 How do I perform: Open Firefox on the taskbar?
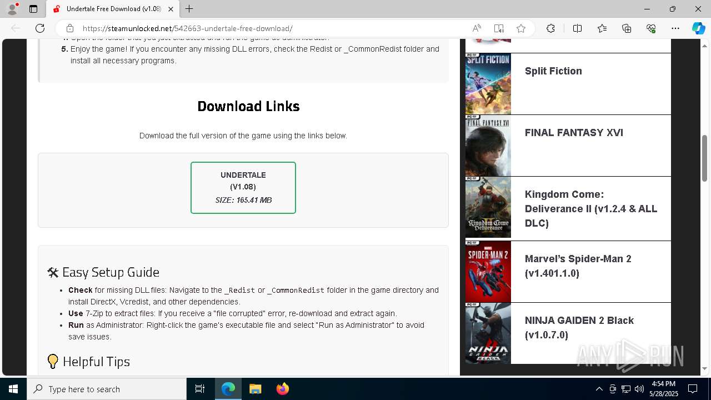[283, 389]
